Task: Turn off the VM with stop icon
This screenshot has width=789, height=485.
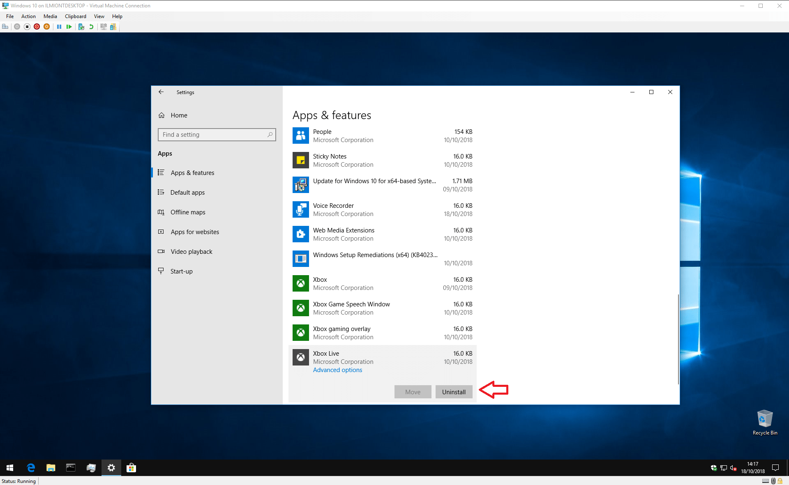Action: pos(27,27)
